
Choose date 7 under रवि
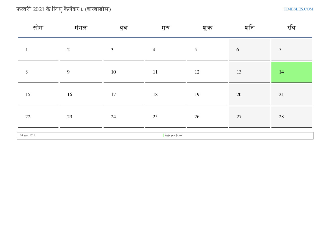click(292, 50)
